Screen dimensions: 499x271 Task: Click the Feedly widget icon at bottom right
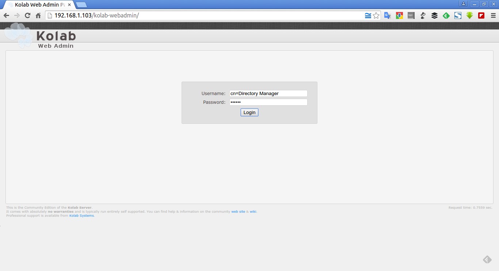pos(487,259)
